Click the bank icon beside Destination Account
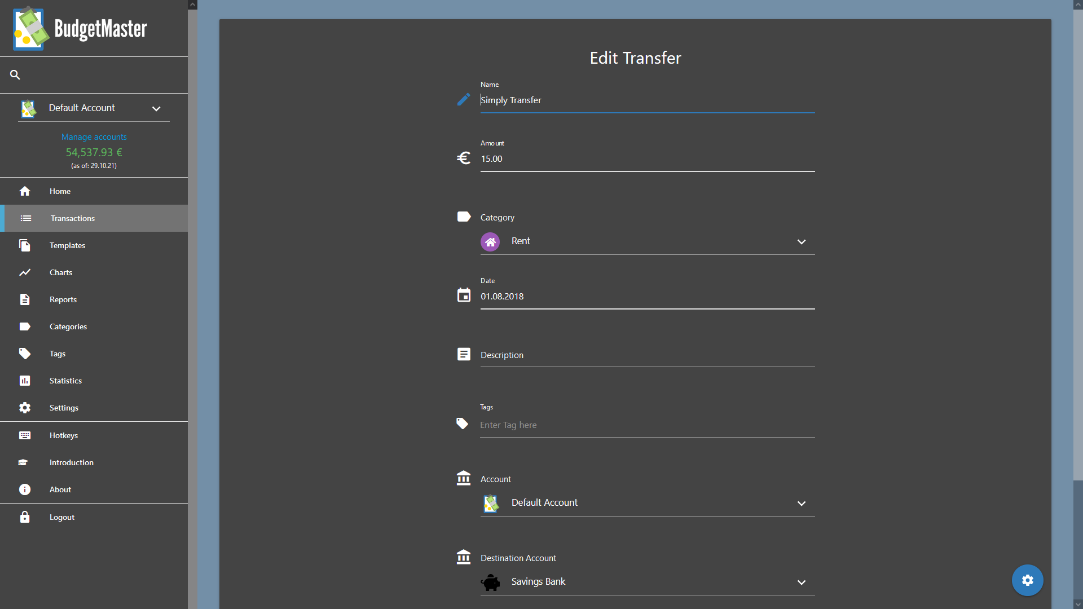 coord(464,557)
